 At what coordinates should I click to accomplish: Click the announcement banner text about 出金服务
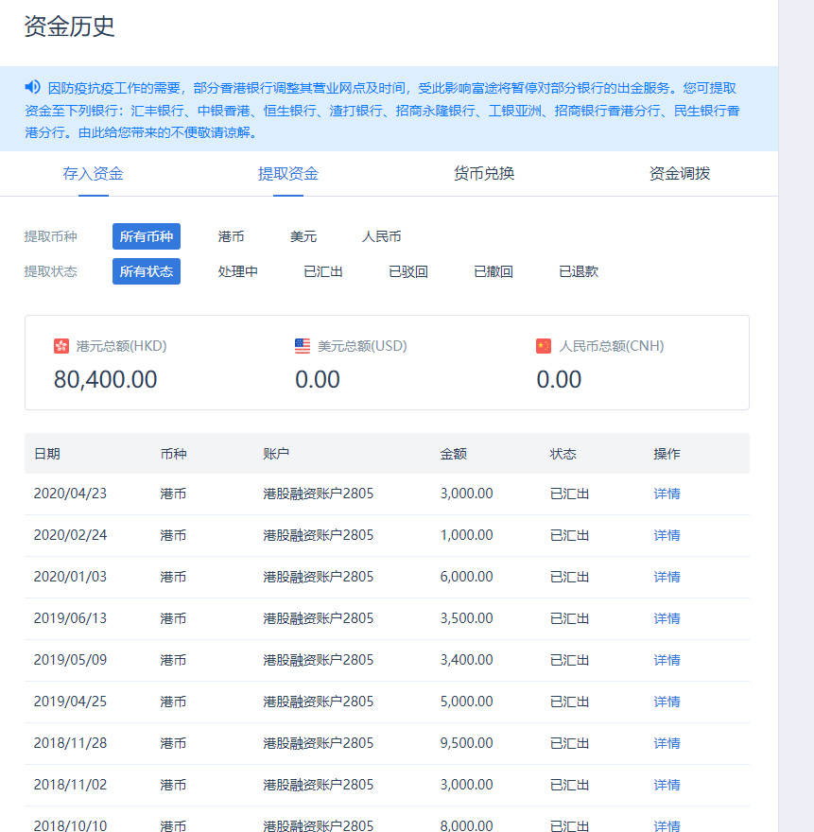pos(382,110)
